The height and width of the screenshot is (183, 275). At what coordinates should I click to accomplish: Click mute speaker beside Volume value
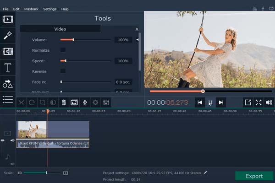137,40
